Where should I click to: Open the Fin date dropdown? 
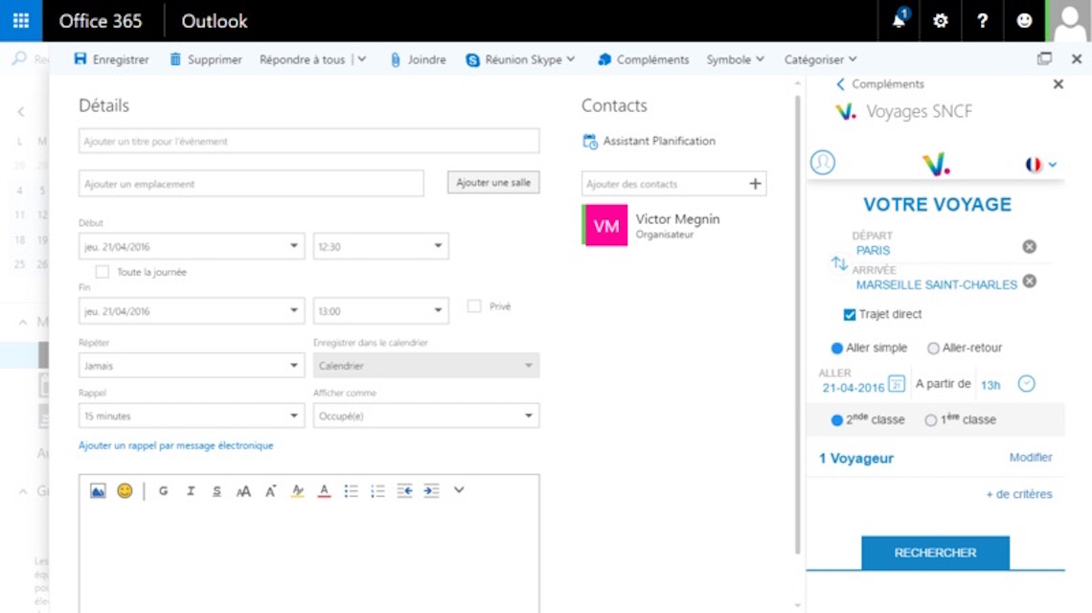pyautogui.click(x=192, y=310)
